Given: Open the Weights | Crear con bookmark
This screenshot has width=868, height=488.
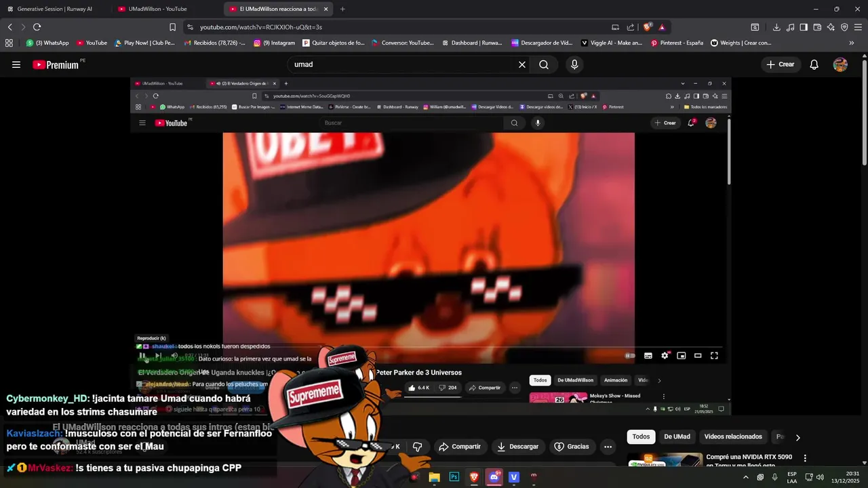Looking at the screenshot, I should coord(741,43).
